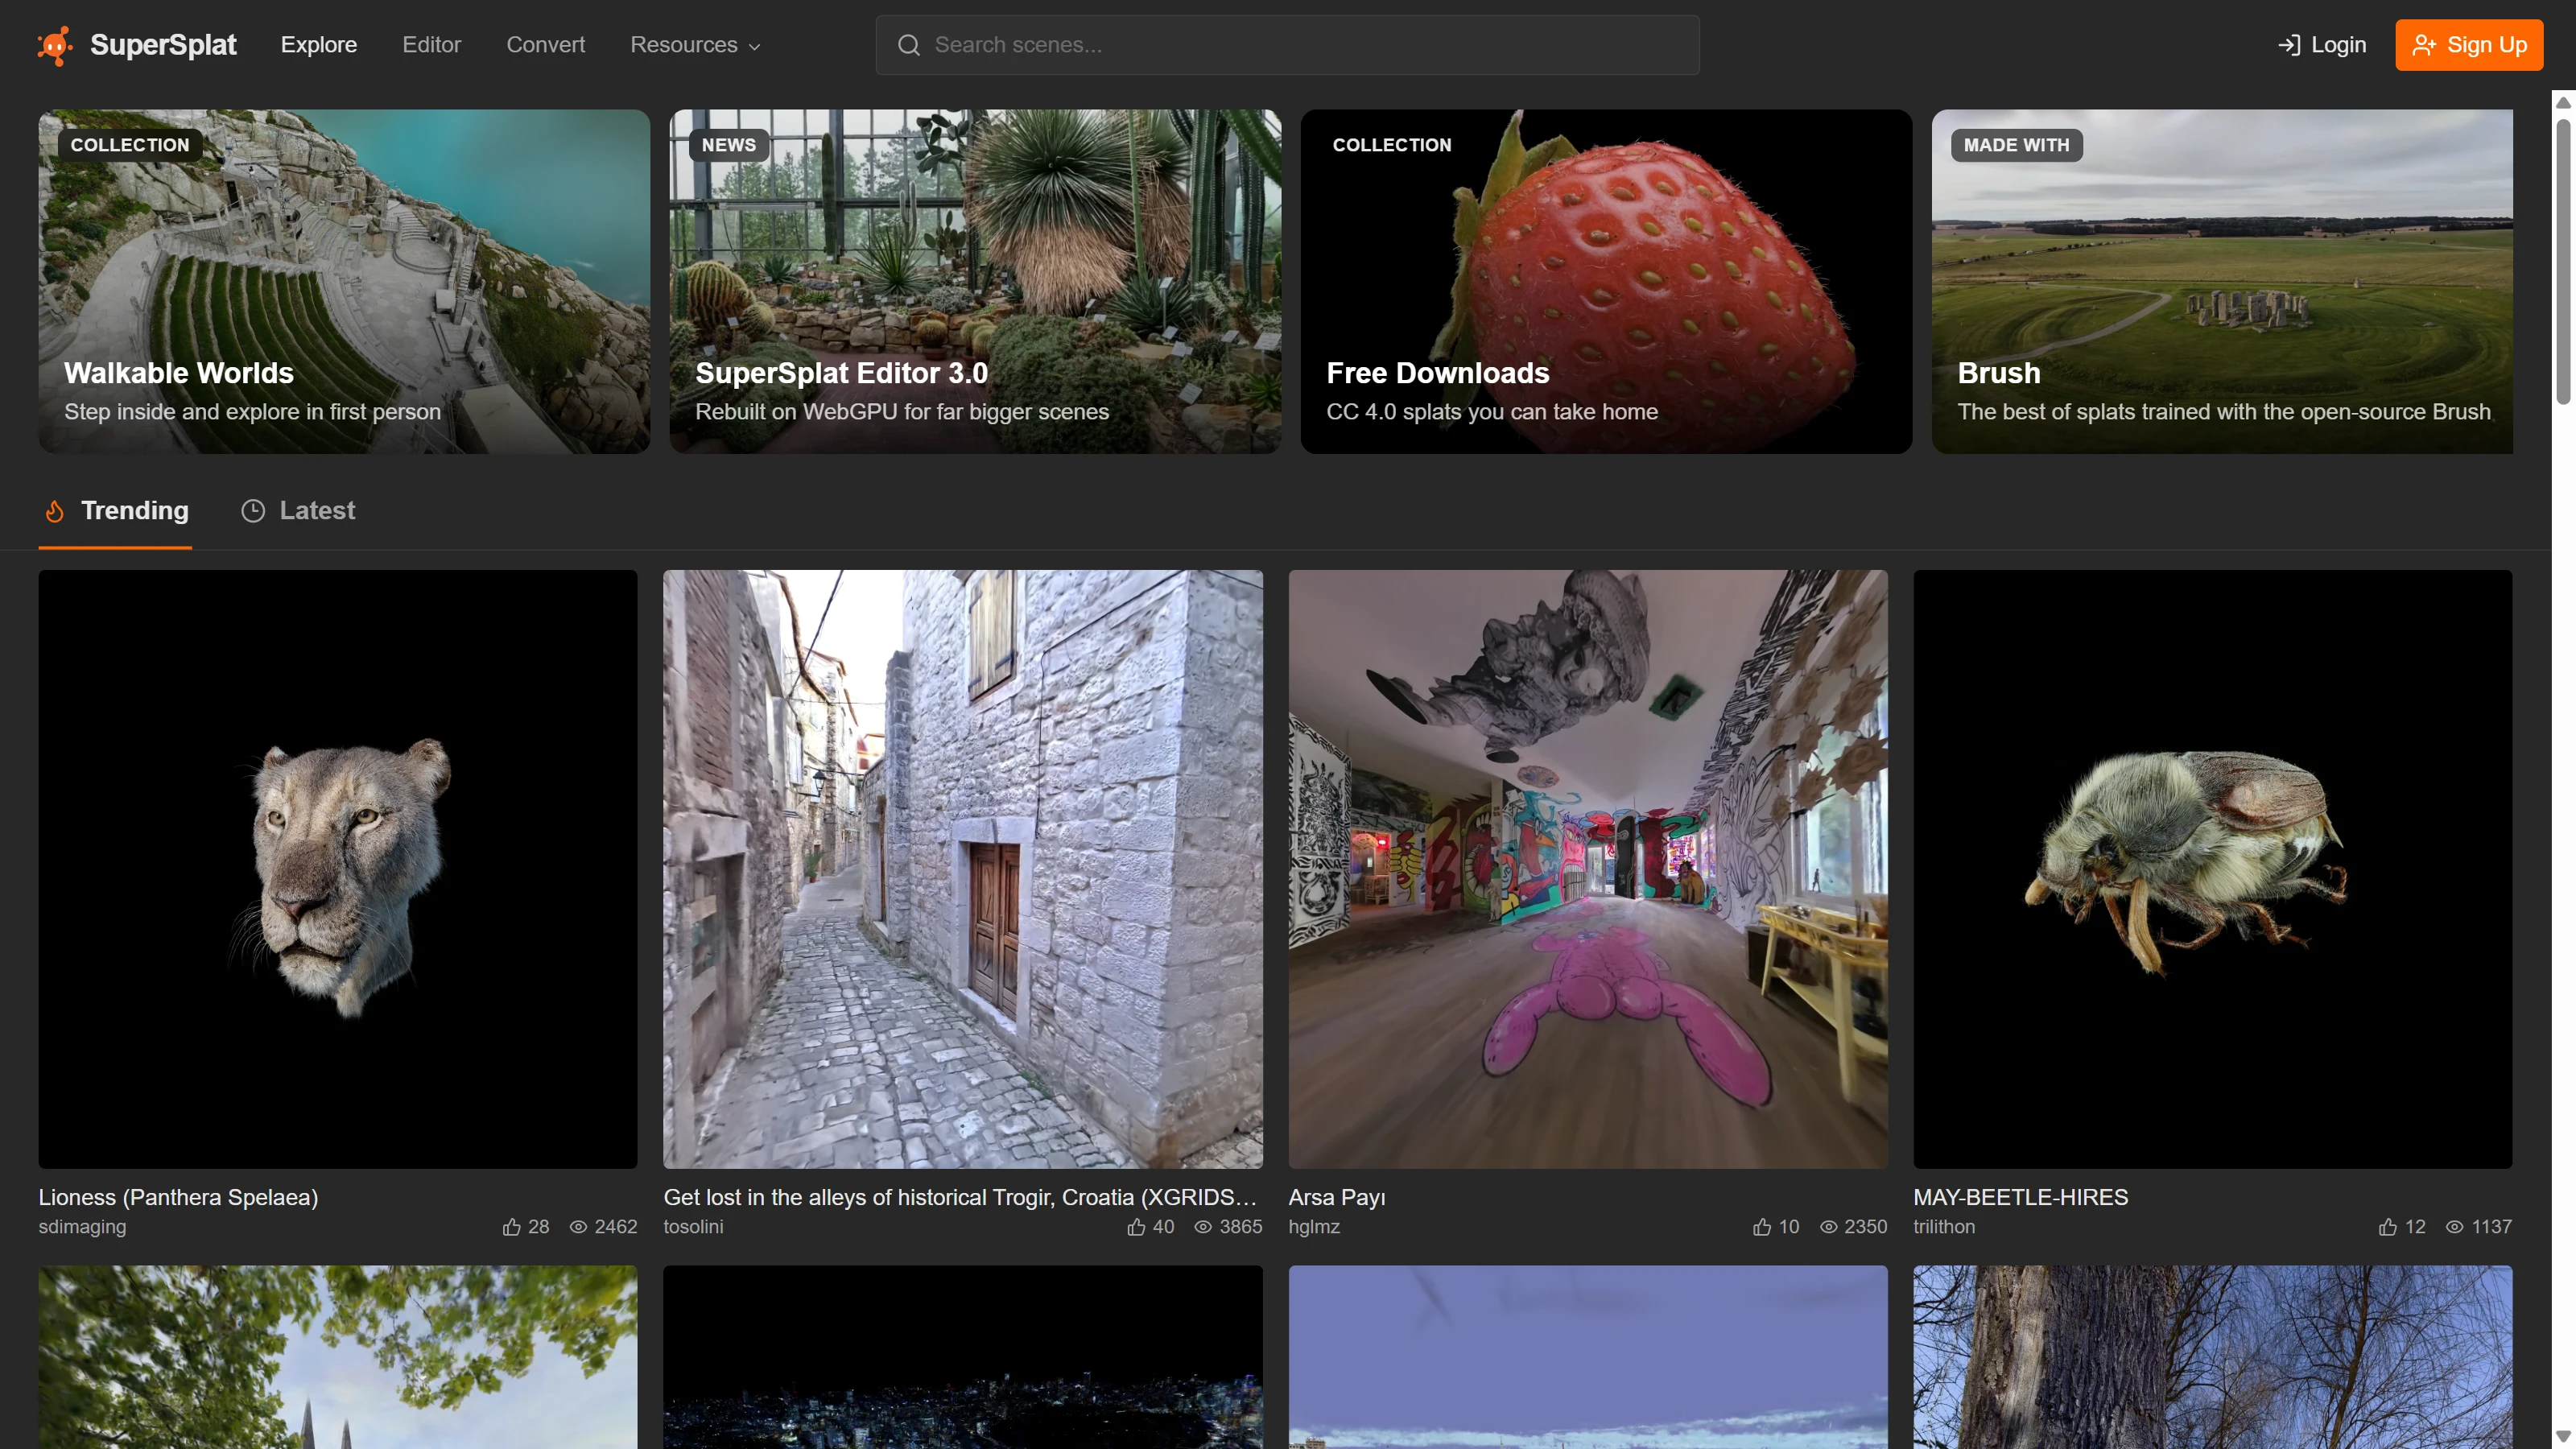Image resolution: width=2576 pixels, height=1449 pixels.
Task: Click the scrollbar up arrow
Action: (x=2563, y=102)
